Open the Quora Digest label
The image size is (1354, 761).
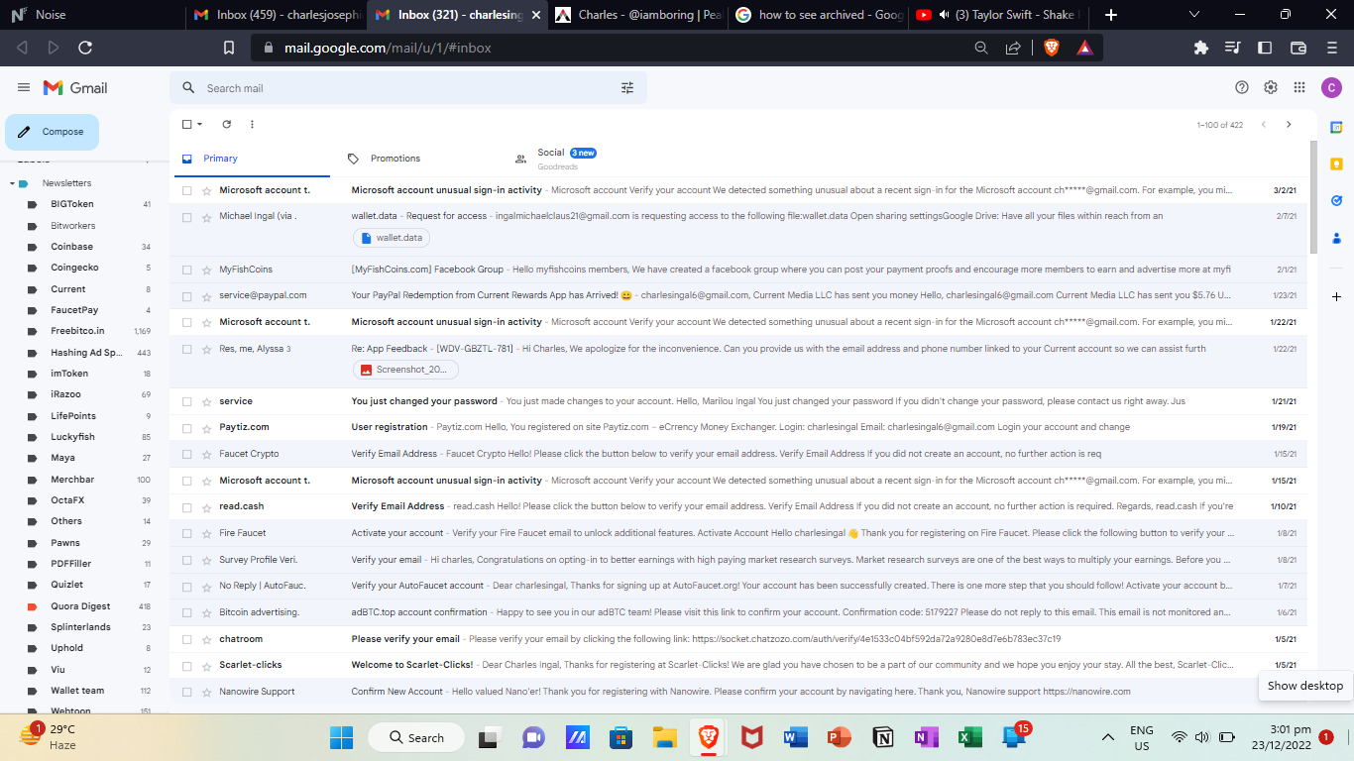tap(80, 606)
